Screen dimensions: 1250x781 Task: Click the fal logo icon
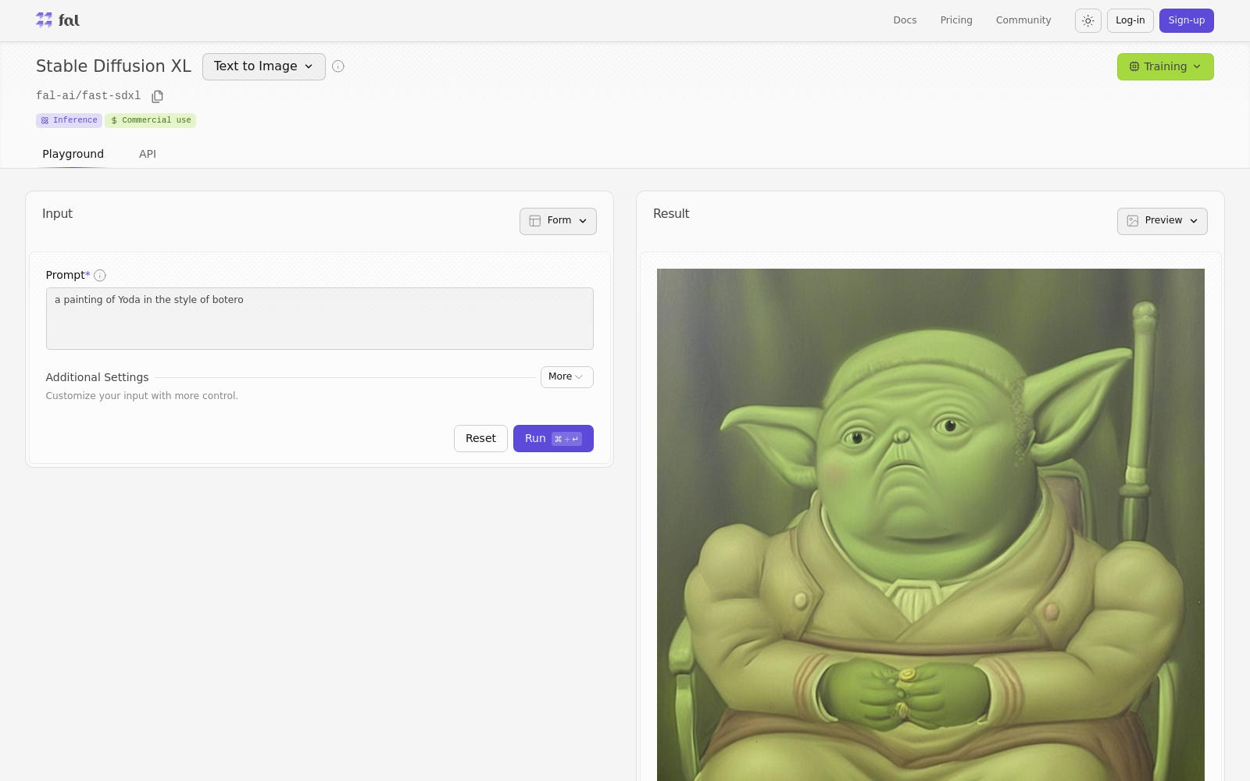(x=58, y=20)
